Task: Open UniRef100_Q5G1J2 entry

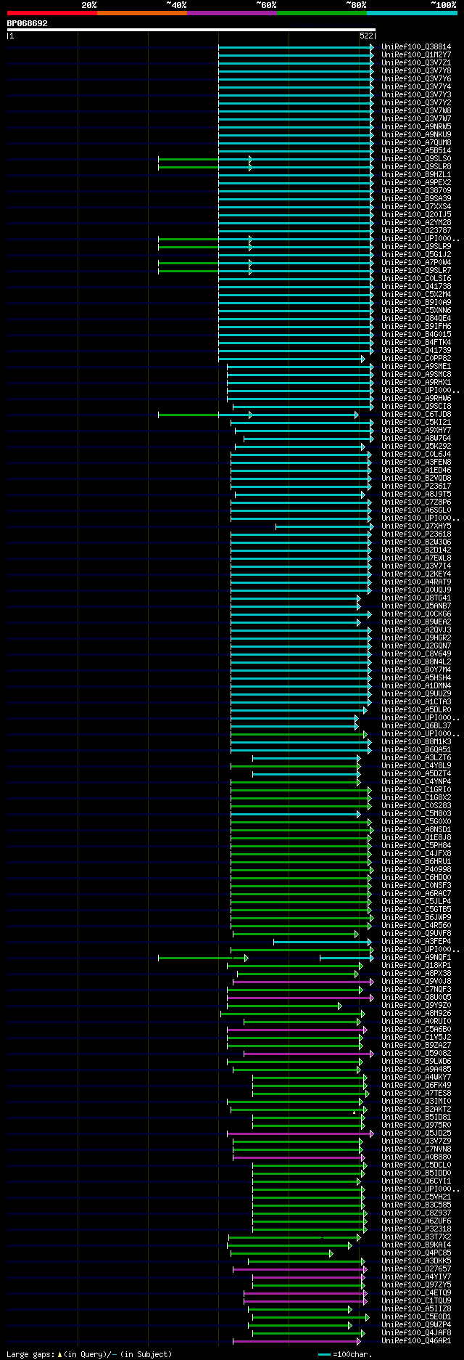Action: [416, 255]
